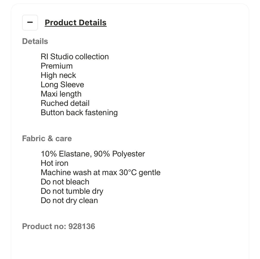Click the Do not tumble dry instruction
The image size is (260, 259).
72,191
